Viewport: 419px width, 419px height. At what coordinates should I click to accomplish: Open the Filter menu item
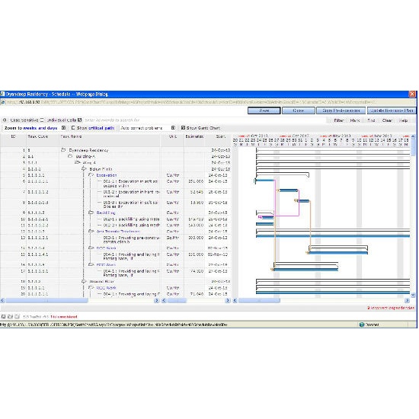(339, 120)
